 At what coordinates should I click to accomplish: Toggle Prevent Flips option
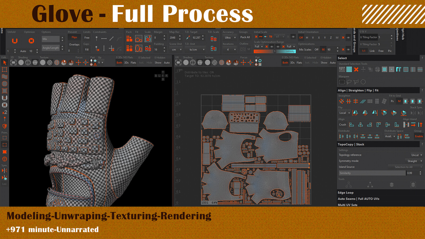tap(74, 37)
